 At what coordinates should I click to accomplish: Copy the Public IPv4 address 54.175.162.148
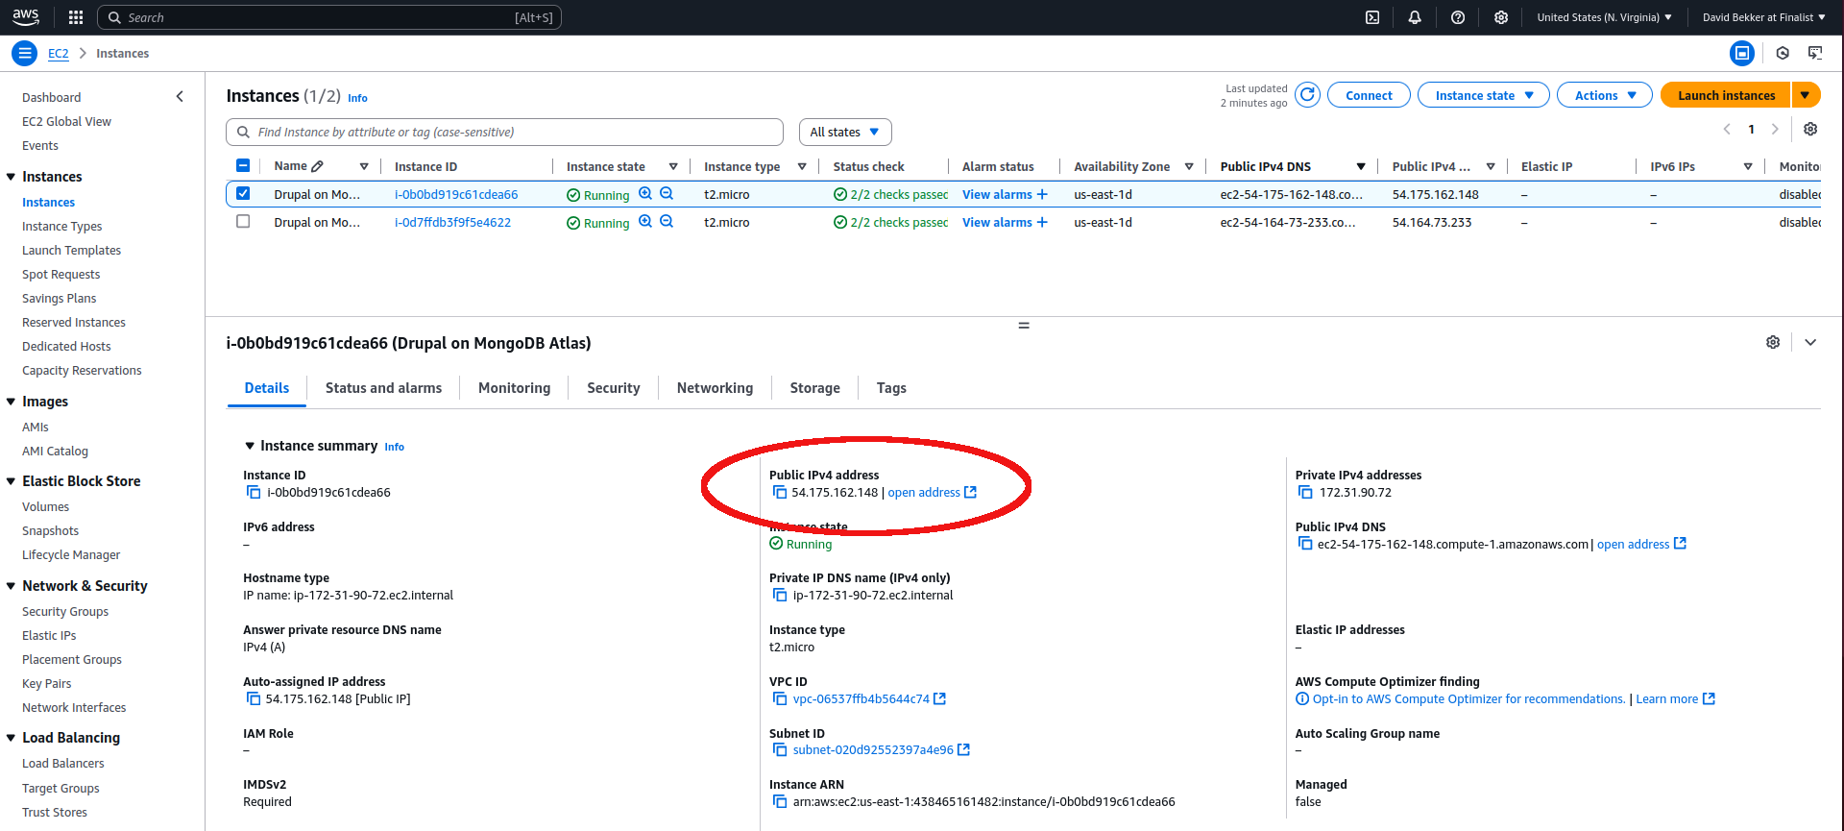(x=780, y=492)
